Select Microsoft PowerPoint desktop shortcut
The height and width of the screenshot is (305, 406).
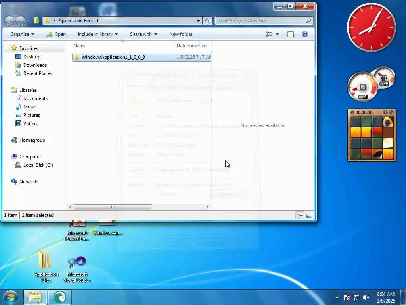click(x=77, y=232)
